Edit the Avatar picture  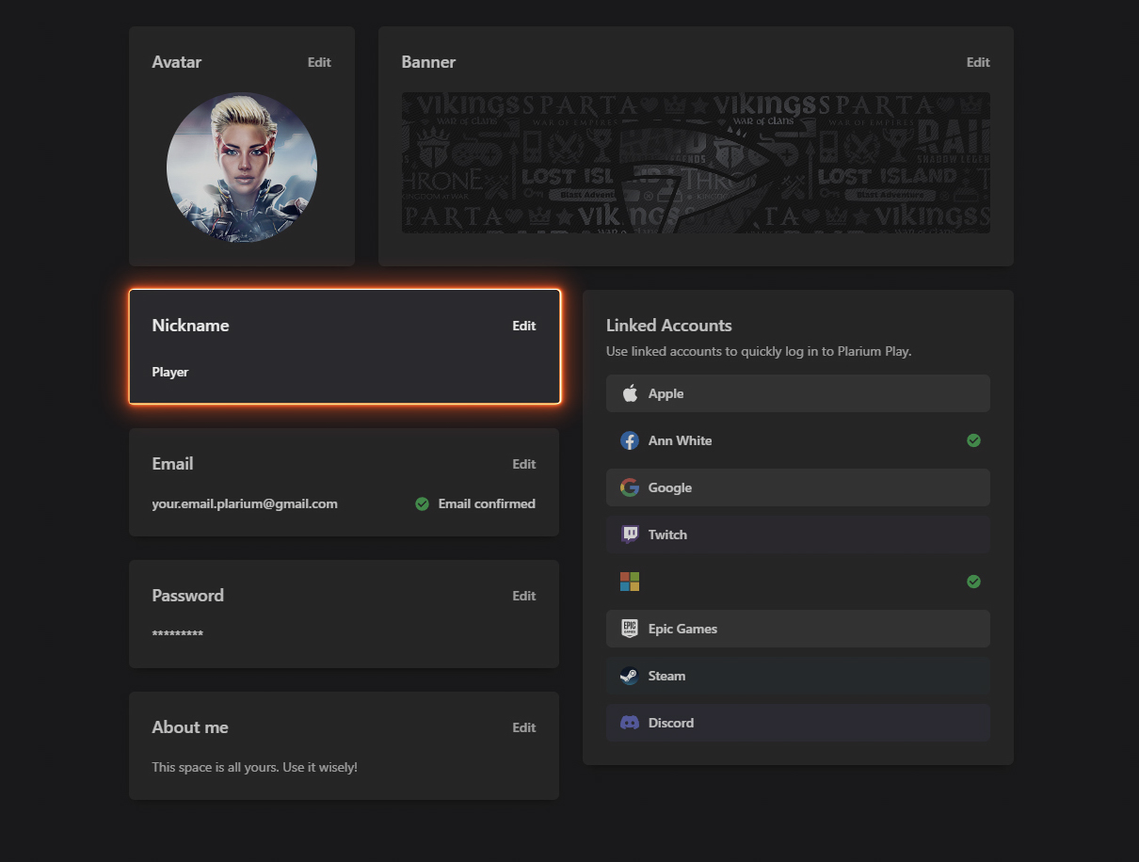point(319,62)
